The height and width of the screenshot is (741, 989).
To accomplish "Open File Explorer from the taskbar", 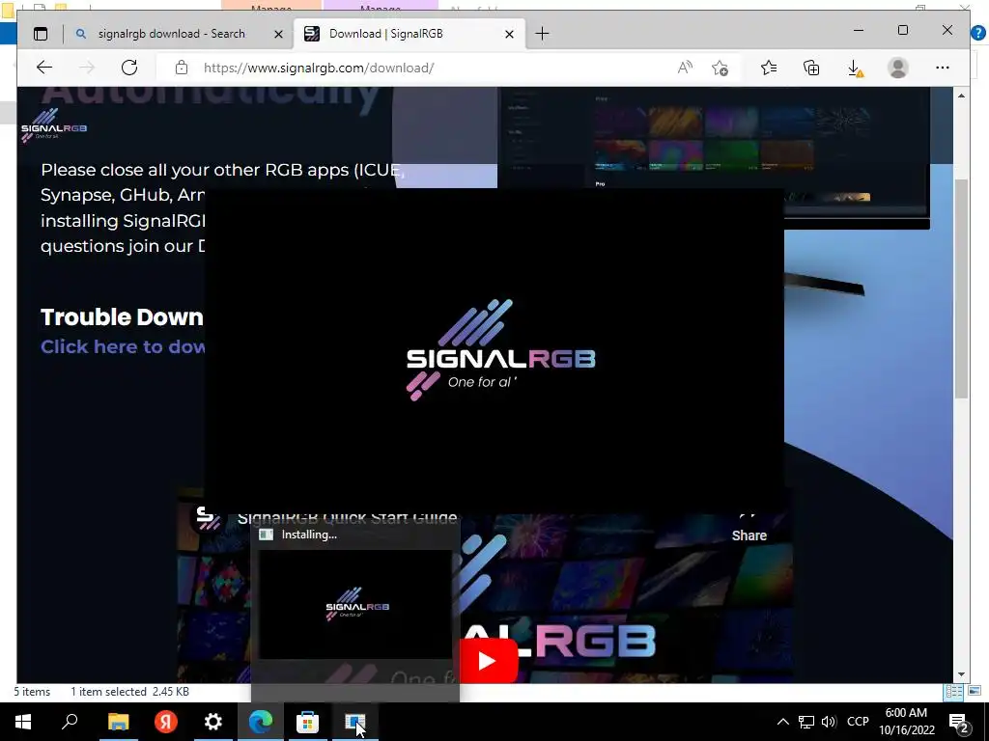I will [118, 722].
